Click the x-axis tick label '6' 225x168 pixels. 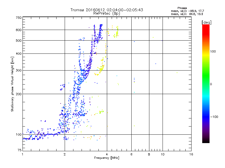[x=131, y=154]
